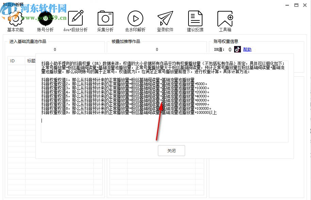Image resolution: width=311 pixels, height=200 pixels.
Task: Open the 工具箱 bookmark icon
Action: (x=225, y=19)
